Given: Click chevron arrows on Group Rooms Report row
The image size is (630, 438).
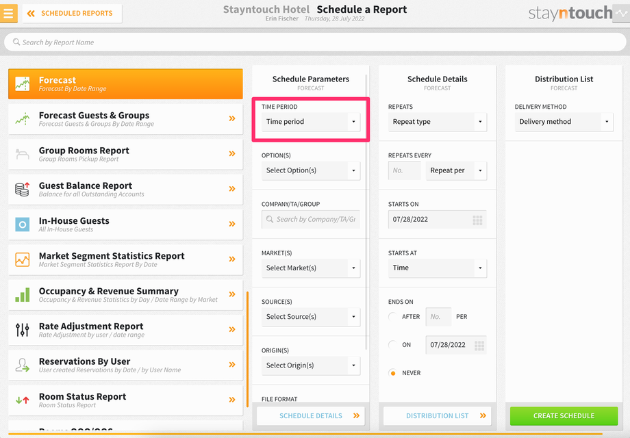Looking at the screenshot, I should pos(232,153).
